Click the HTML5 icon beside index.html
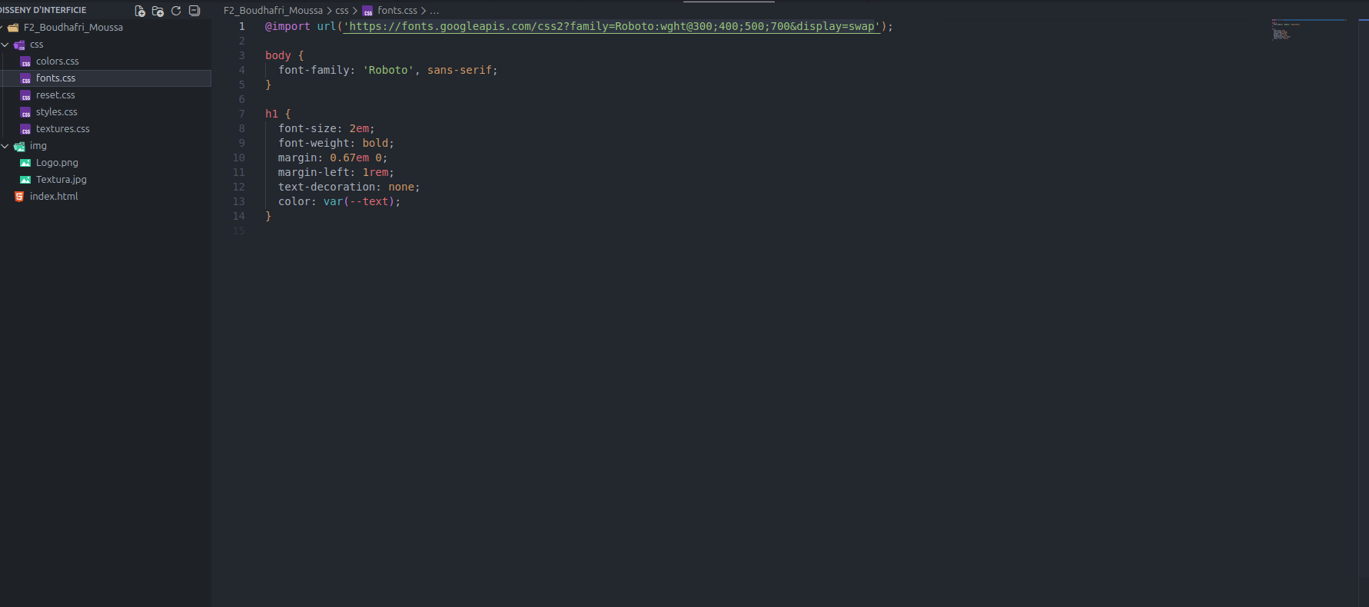1369x607 pixels. (x=19, y=197)
